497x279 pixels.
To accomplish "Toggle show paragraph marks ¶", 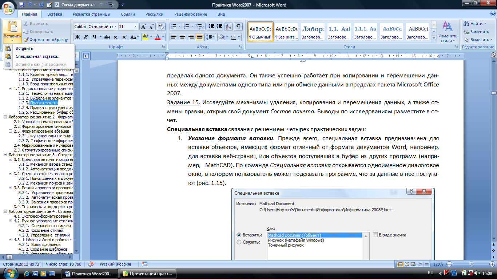I will pos(238,27).
